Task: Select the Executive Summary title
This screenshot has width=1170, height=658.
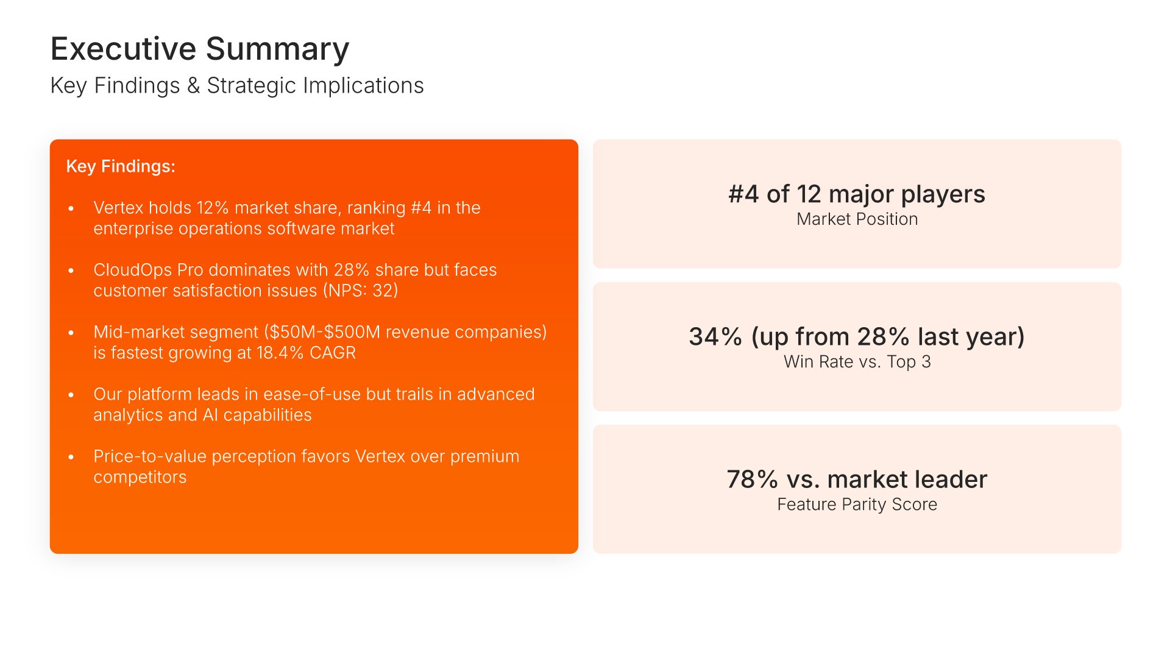Action: (200, 49)
